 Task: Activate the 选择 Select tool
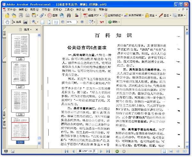[x=16, y=22]
